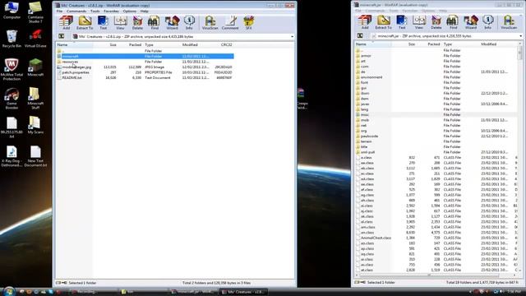This screenshot has width=526, height=296.
Task: Click Comment icon in Mo' Creatures window
Action: (x=230, y=22)
